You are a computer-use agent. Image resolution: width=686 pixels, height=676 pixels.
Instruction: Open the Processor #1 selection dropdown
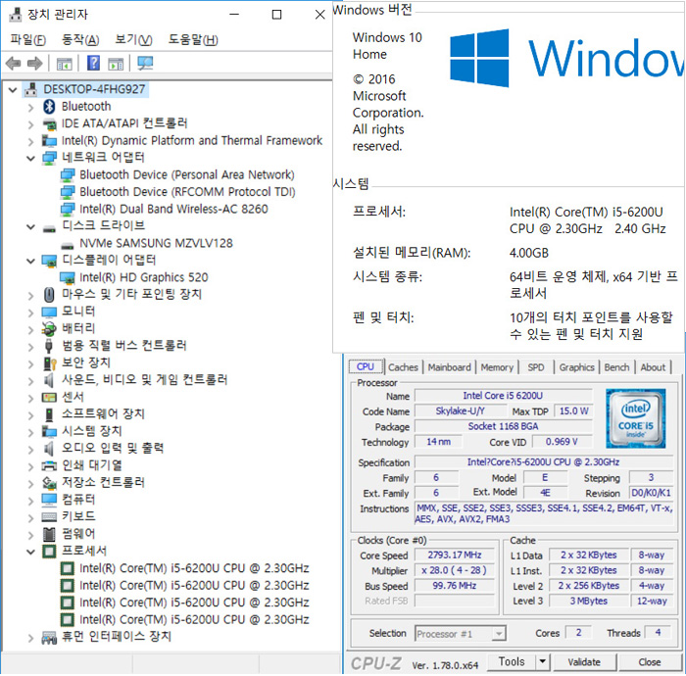[498, 634]
